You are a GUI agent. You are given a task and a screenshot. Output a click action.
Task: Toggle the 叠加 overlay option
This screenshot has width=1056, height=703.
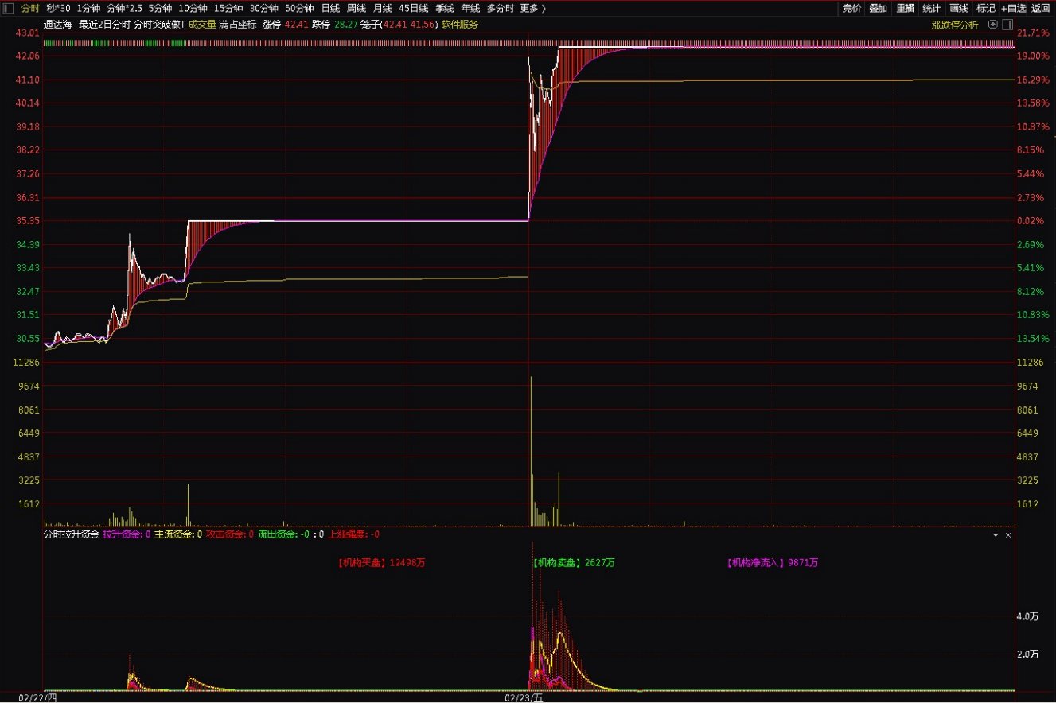click(x=879, y=8)
